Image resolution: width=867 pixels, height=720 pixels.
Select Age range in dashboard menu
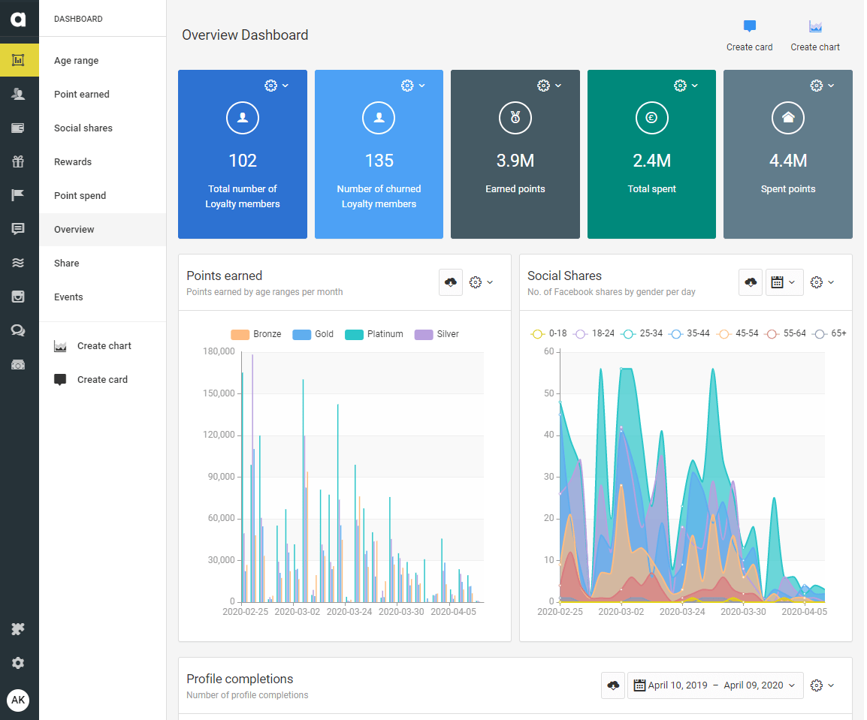103,60
